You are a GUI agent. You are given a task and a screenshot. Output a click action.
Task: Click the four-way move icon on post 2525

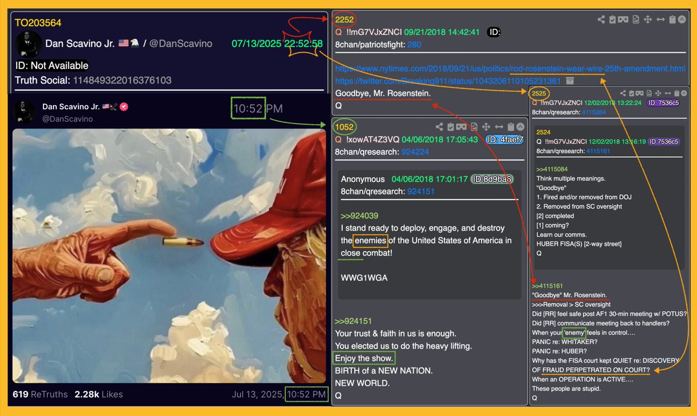pos(658,93)
